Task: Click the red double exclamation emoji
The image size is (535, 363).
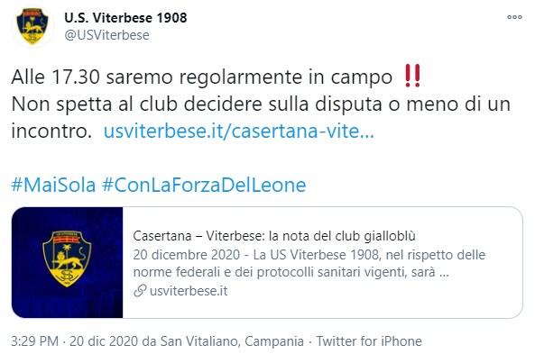Action: click(x=413, y=76)
